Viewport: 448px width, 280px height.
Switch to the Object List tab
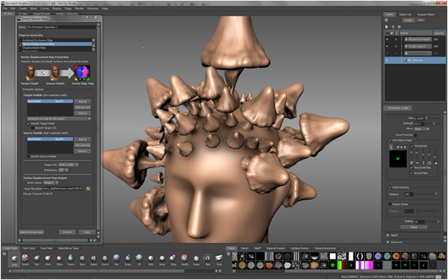(x=405, y=14)
